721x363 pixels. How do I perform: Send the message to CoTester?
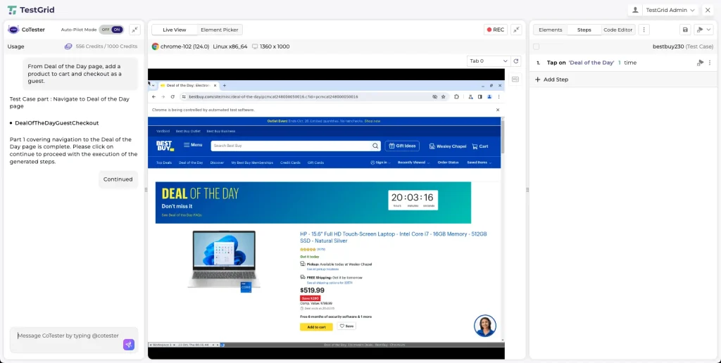click(129, 345)
